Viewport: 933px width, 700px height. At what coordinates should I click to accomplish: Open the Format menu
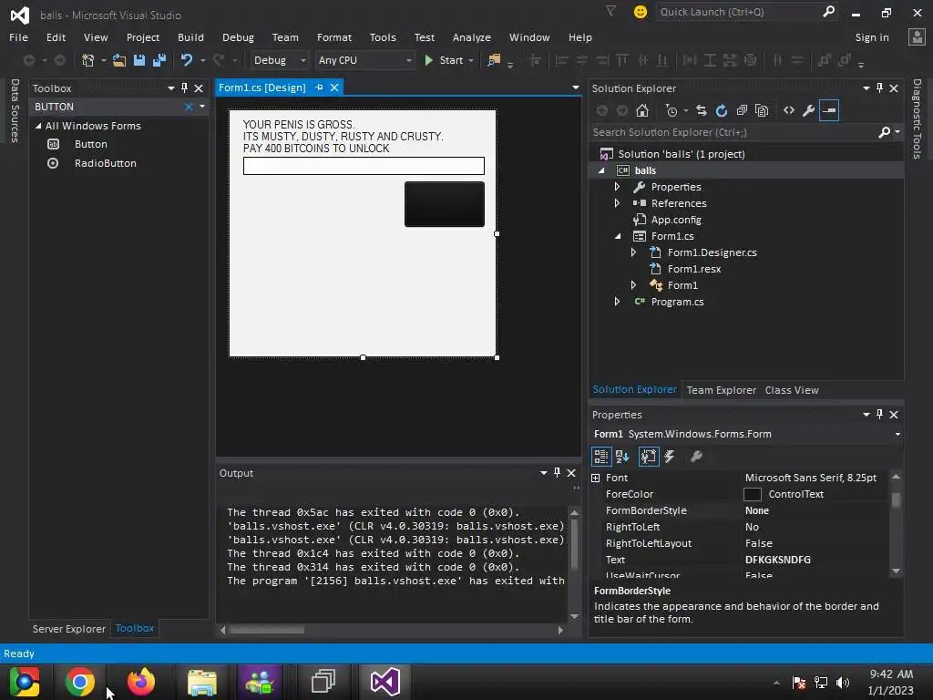[x=333, y=36]
